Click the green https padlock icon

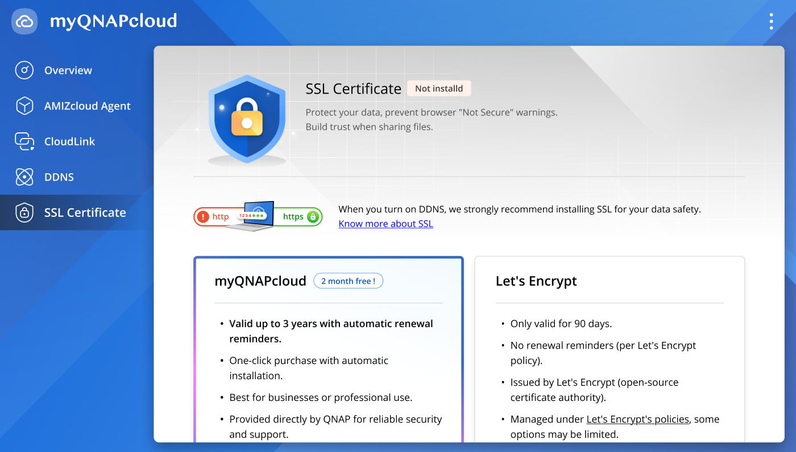coord(313,217)
